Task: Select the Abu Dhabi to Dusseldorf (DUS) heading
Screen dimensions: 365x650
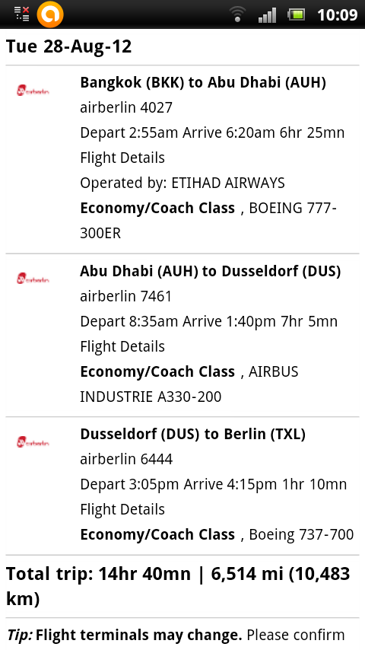Action: (211, 271)
